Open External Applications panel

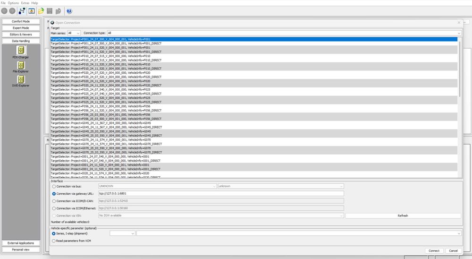[x=21, y=243]
